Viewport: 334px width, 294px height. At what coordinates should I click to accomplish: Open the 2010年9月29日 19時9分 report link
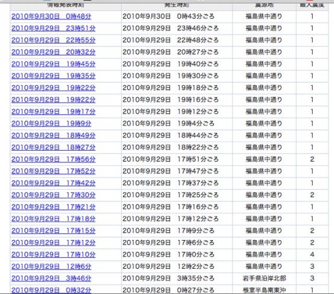(x=51, y=124)
